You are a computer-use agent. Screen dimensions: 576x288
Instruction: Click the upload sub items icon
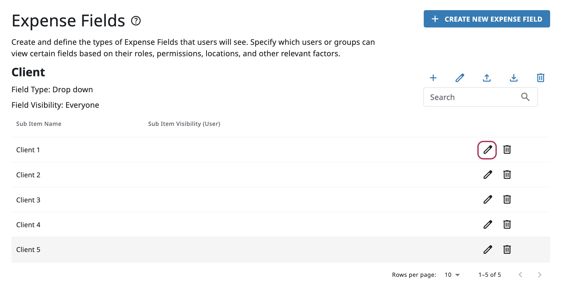pos(487,78)
